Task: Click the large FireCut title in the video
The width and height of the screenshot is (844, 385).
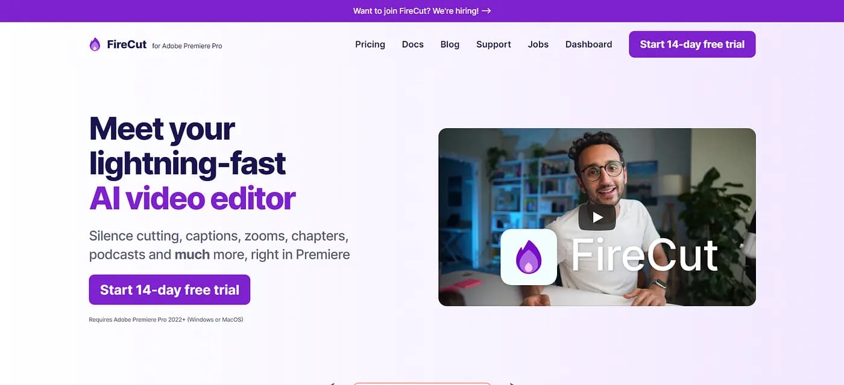Action: coord(644,256)
